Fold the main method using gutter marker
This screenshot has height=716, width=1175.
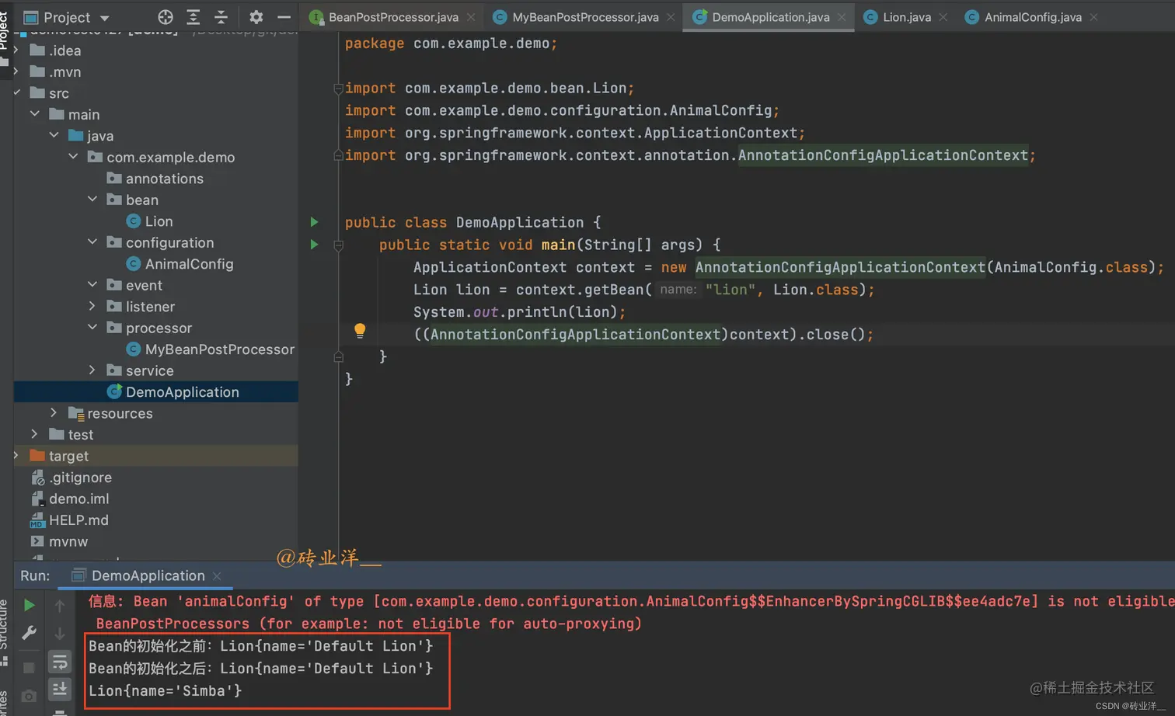[x=338, y=245]
